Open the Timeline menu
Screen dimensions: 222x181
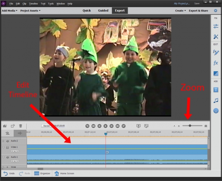pos(33,3)
